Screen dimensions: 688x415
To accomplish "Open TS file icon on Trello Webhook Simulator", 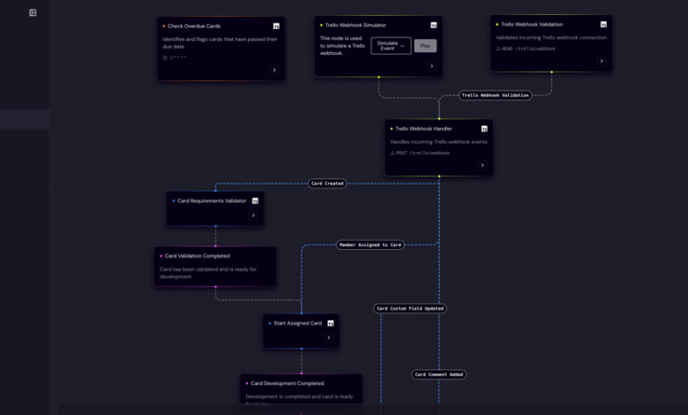I will pyautogui.click(x=433, y=25).
